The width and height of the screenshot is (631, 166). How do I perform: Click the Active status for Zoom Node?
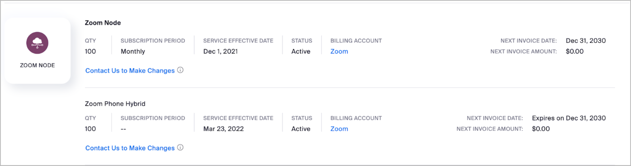click(301, 51)
